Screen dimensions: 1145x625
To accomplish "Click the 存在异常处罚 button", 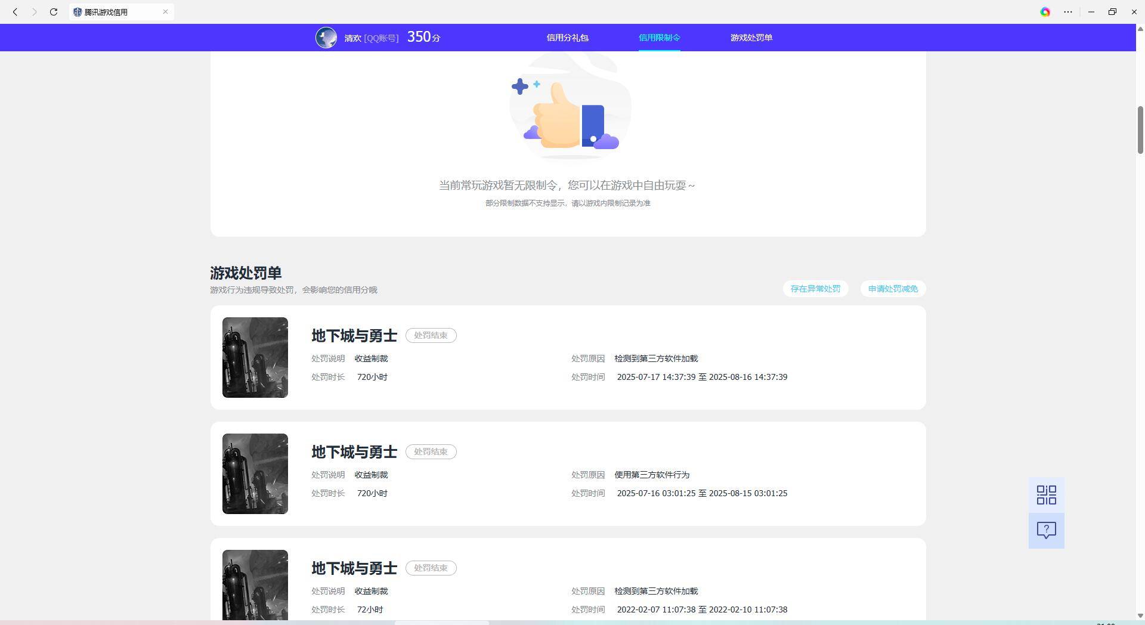I will point(815,289).
